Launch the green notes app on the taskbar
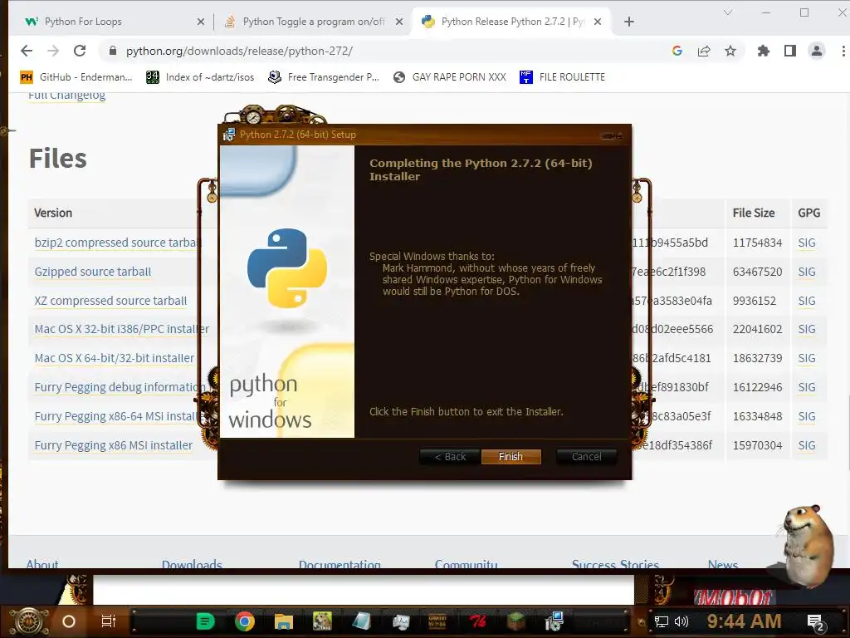The image size is (850, 638). tap(206, 621)
